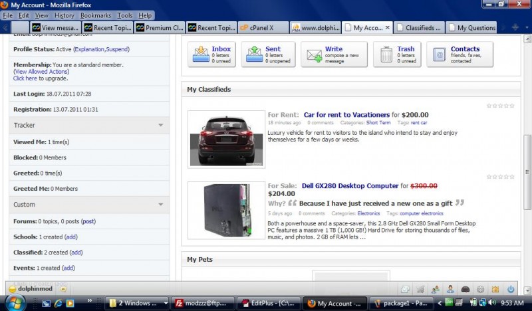Open the Sent mailbox
Image resolution: width=532 pixels, height=311 pixels.
(x=268, y=54)
